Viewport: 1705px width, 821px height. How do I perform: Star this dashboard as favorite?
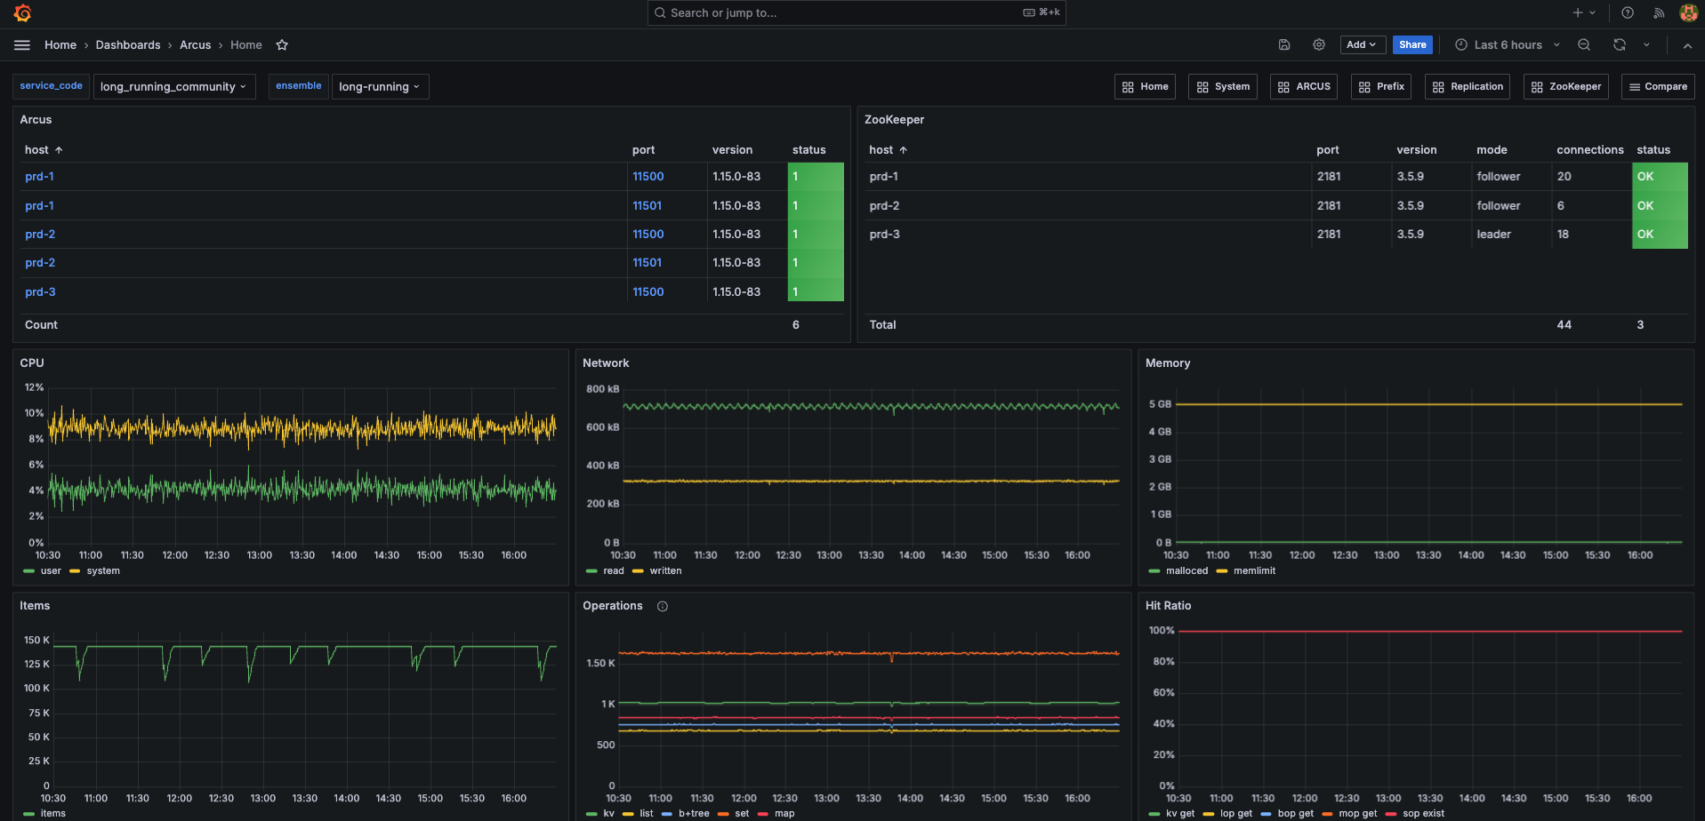pos(282,45)
